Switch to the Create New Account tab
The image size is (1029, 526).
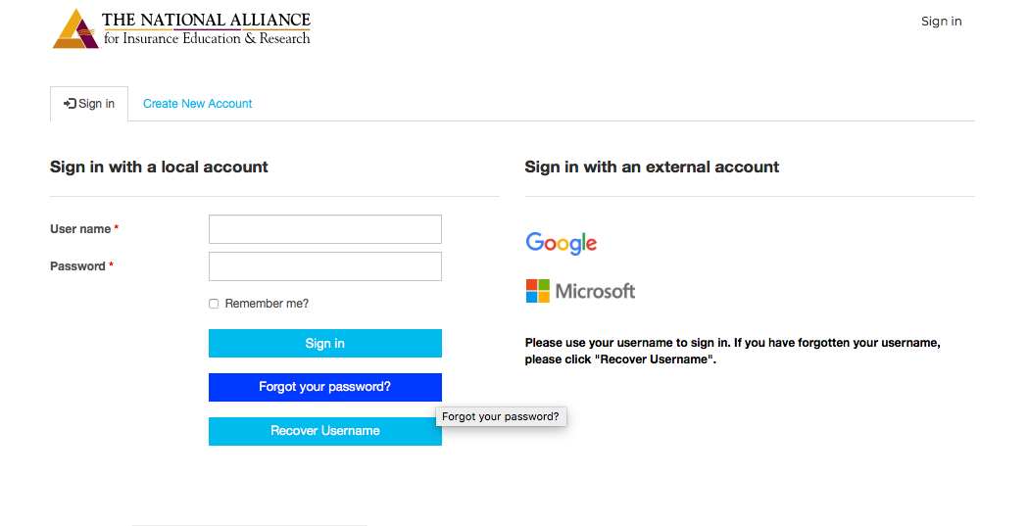[198, 104]
